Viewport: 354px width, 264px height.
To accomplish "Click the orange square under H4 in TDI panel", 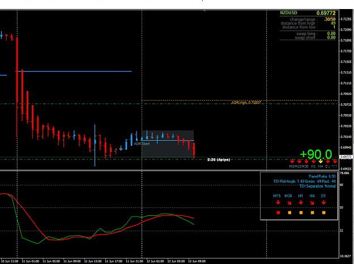I will [x=312, y=213].
